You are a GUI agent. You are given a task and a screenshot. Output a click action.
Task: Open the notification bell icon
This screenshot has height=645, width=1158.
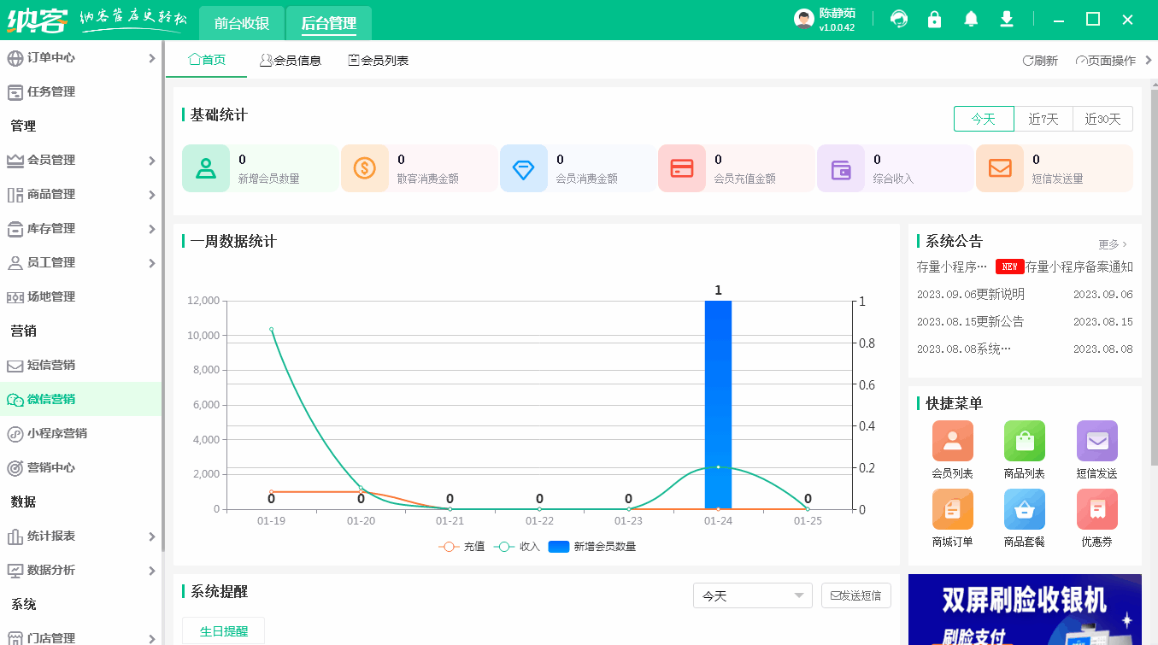click(x=970, y=18)
